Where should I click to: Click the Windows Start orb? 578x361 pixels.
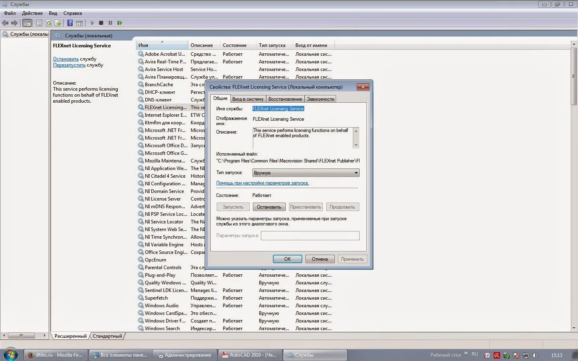click(x=10, y=355)
